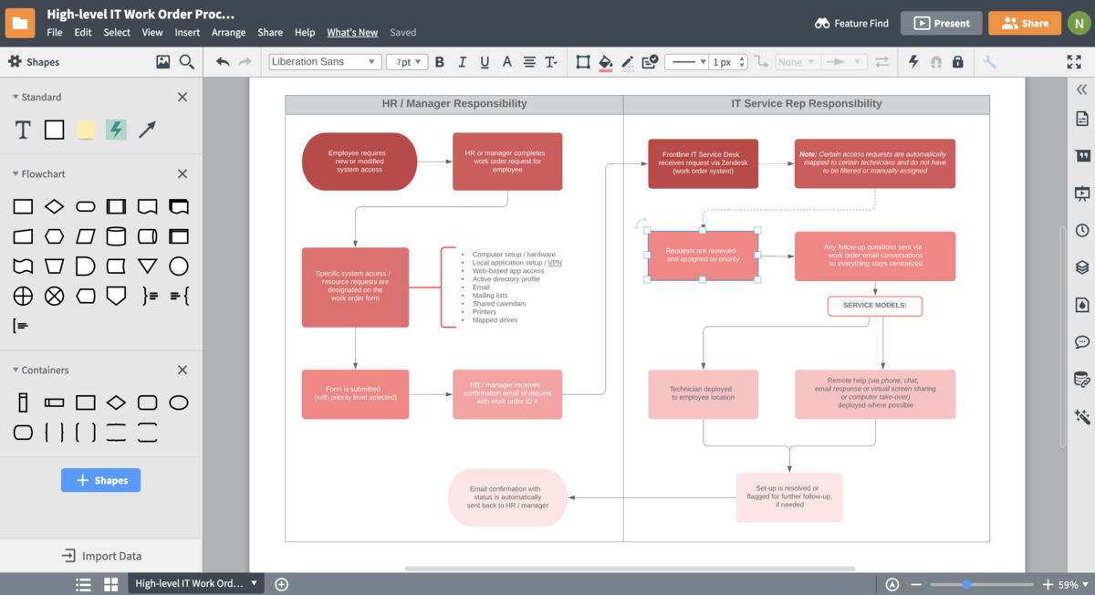Toggle italic text formatting
The width and height of the screenshot is (1095, 595).
[x=462, y=62]
